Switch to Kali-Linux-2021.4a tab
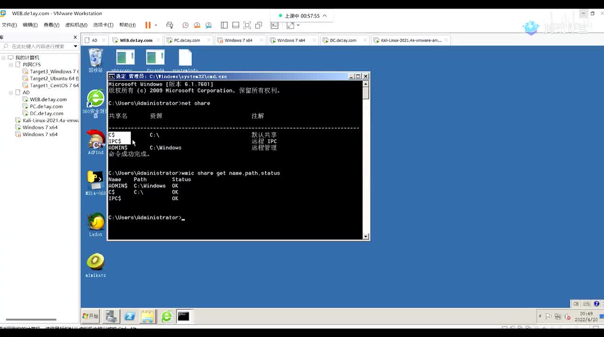Screen dimensions: 604x337 point(411,40)
